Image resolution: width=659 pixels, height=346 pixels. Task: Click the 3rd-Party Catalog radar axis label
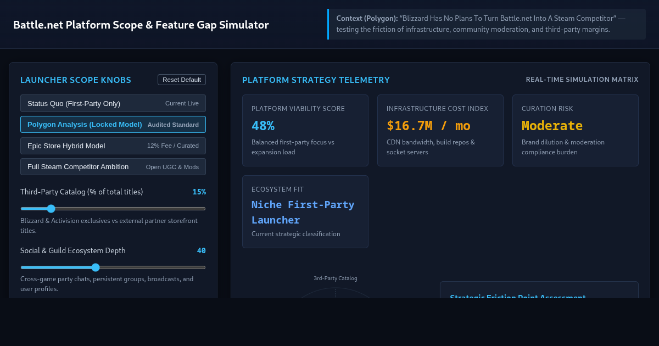(336, 278)
